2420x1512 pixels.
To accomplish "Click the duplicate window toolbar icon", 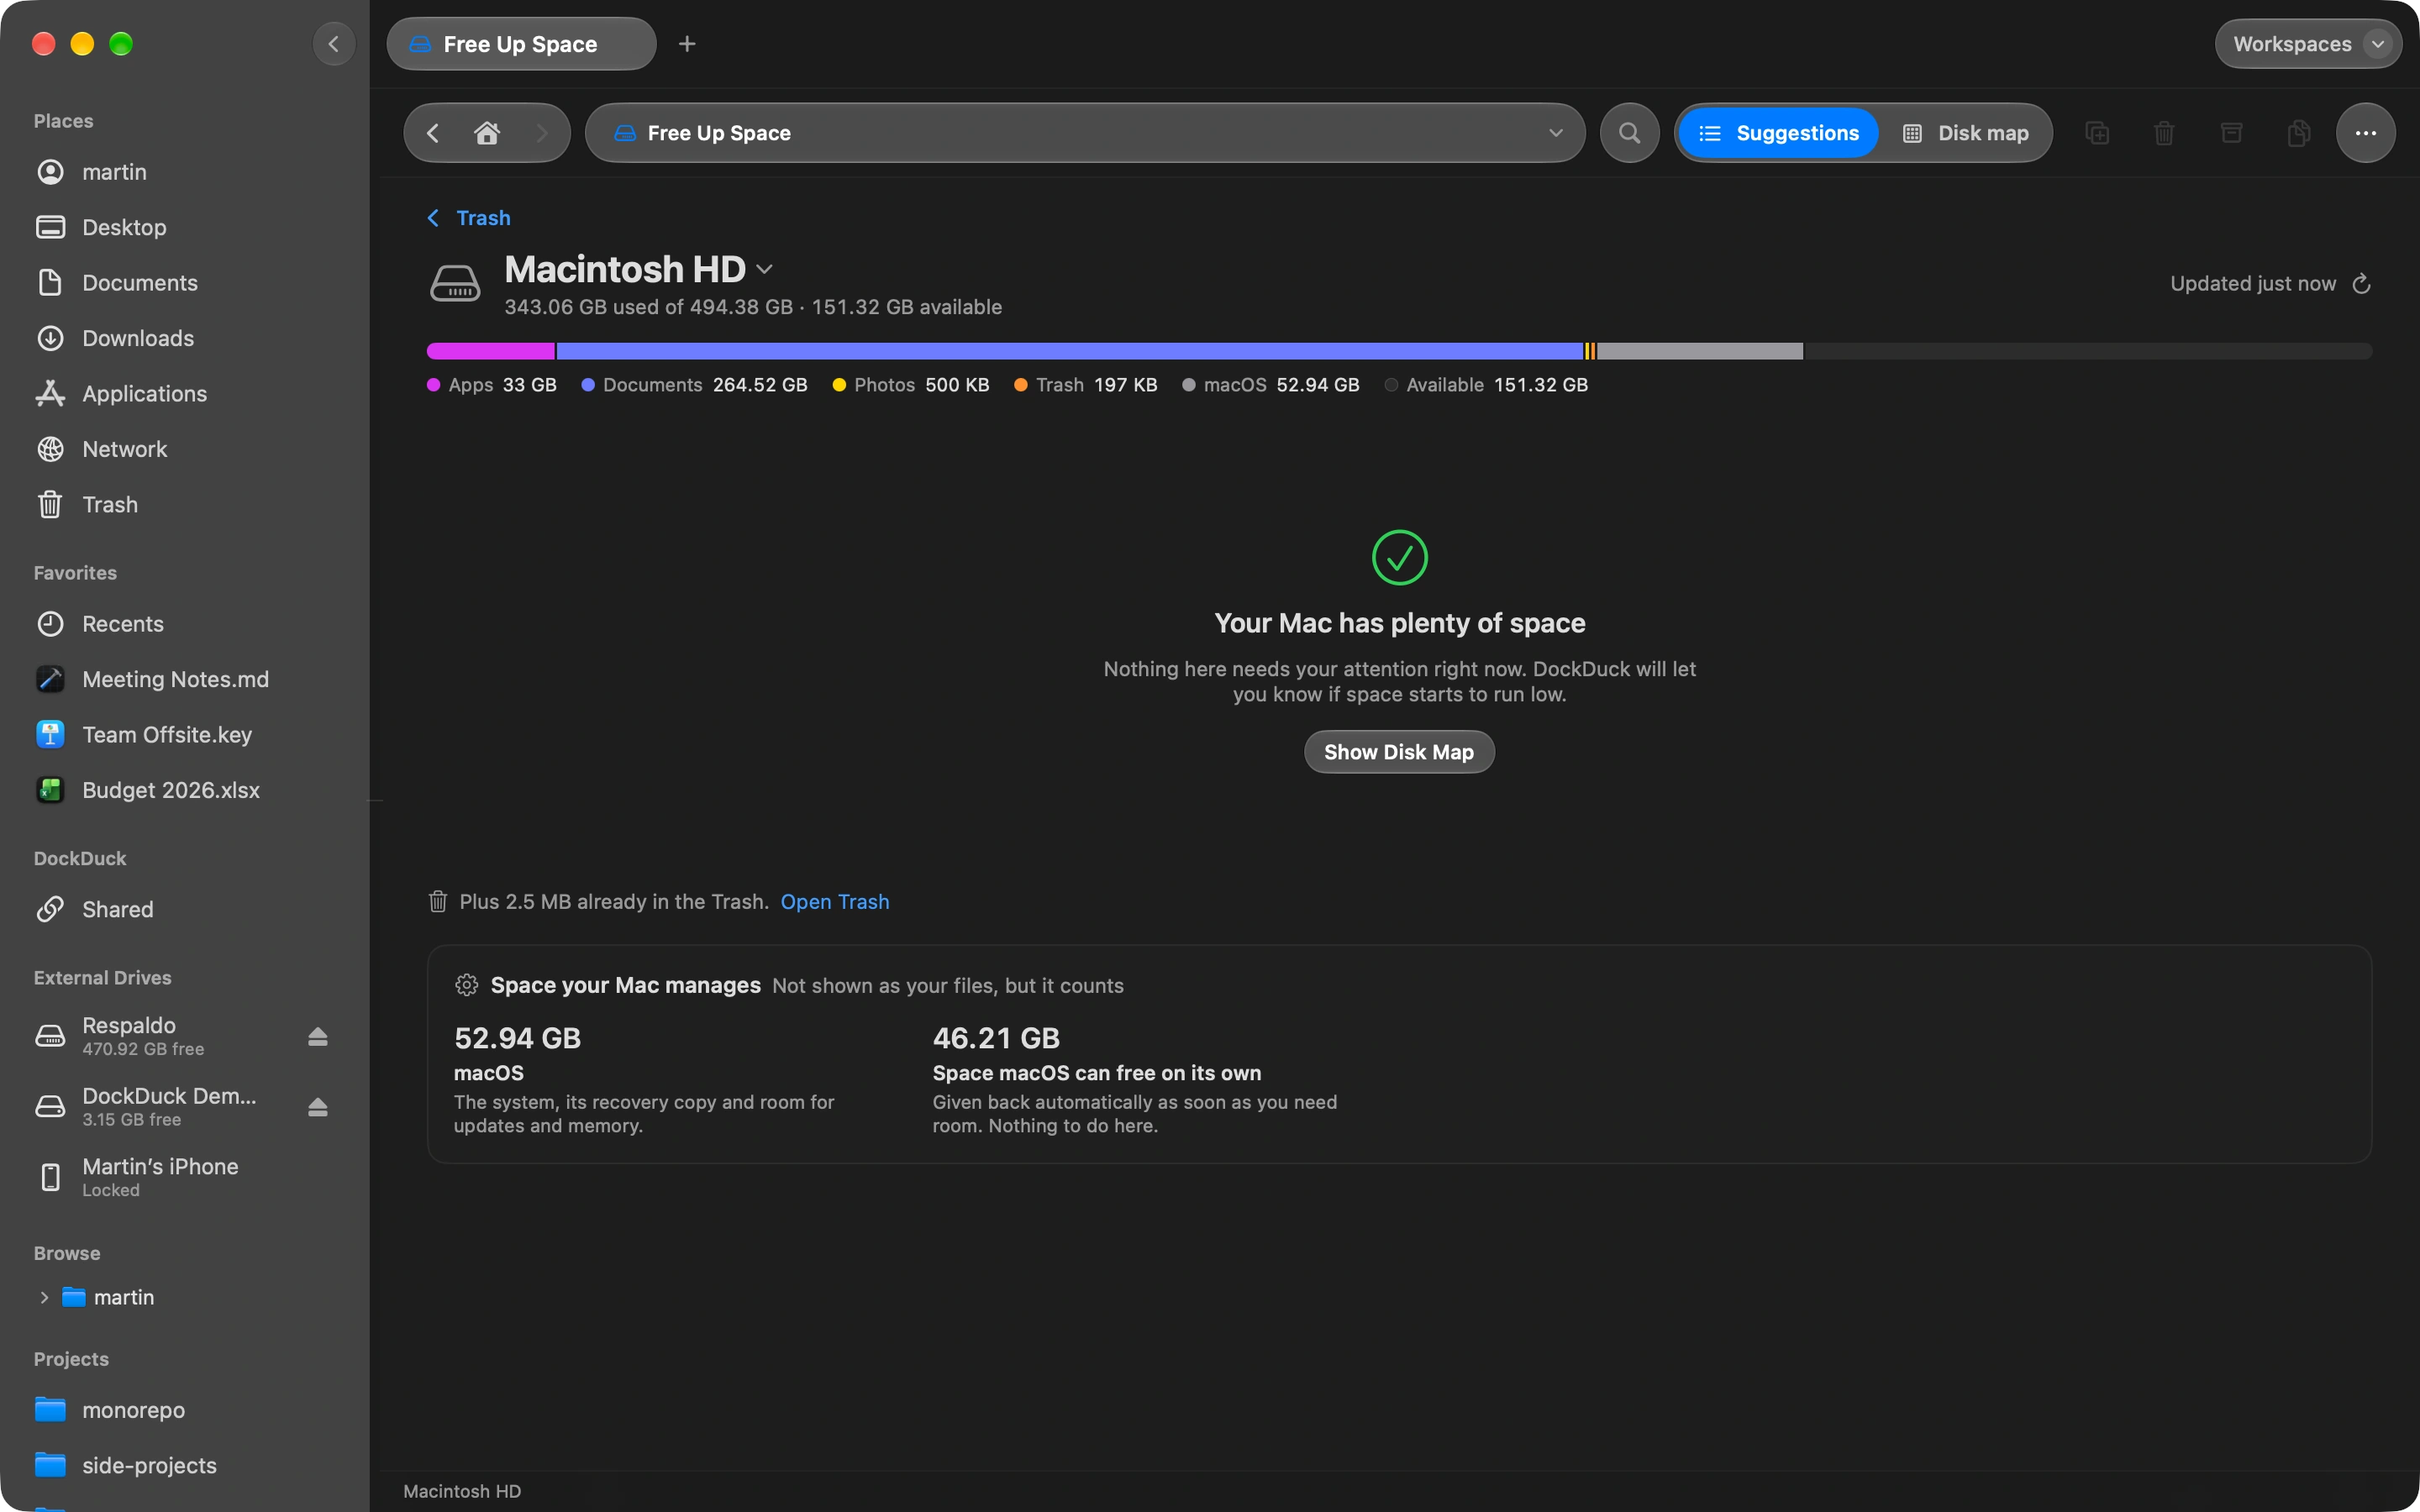I will point(2097,133).
